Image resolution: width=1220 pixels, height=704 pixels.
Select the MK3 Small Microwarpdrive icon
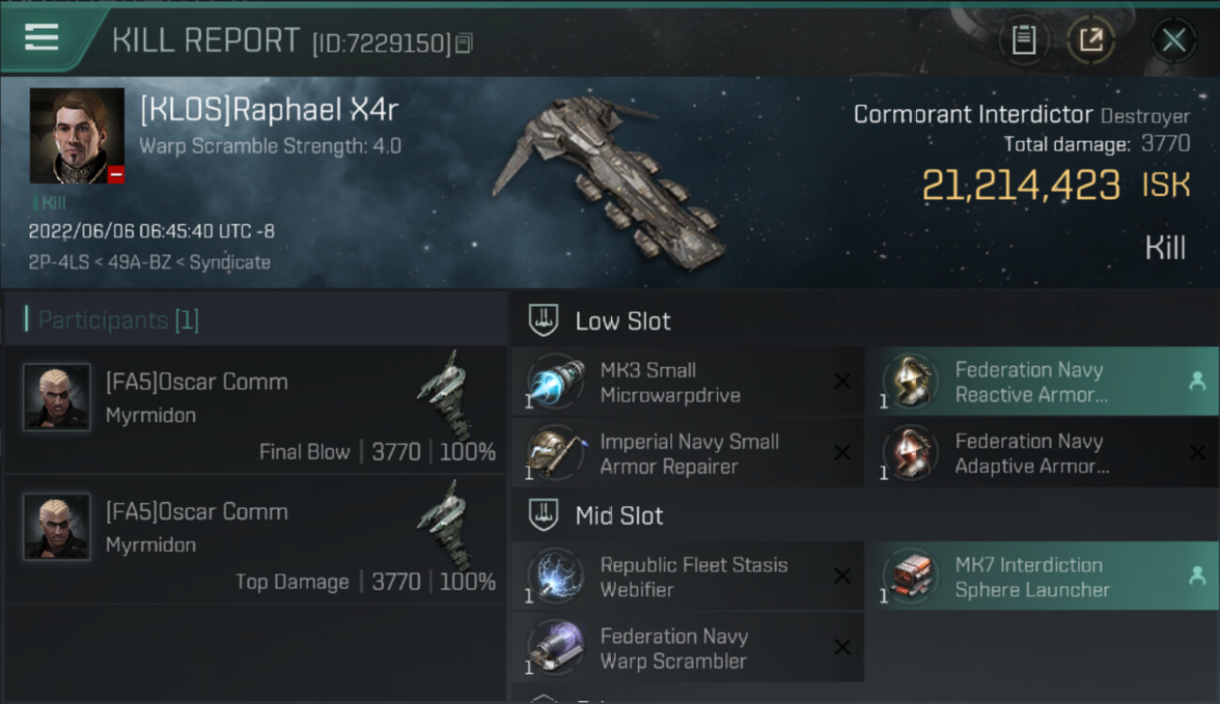tap(557, 382)
